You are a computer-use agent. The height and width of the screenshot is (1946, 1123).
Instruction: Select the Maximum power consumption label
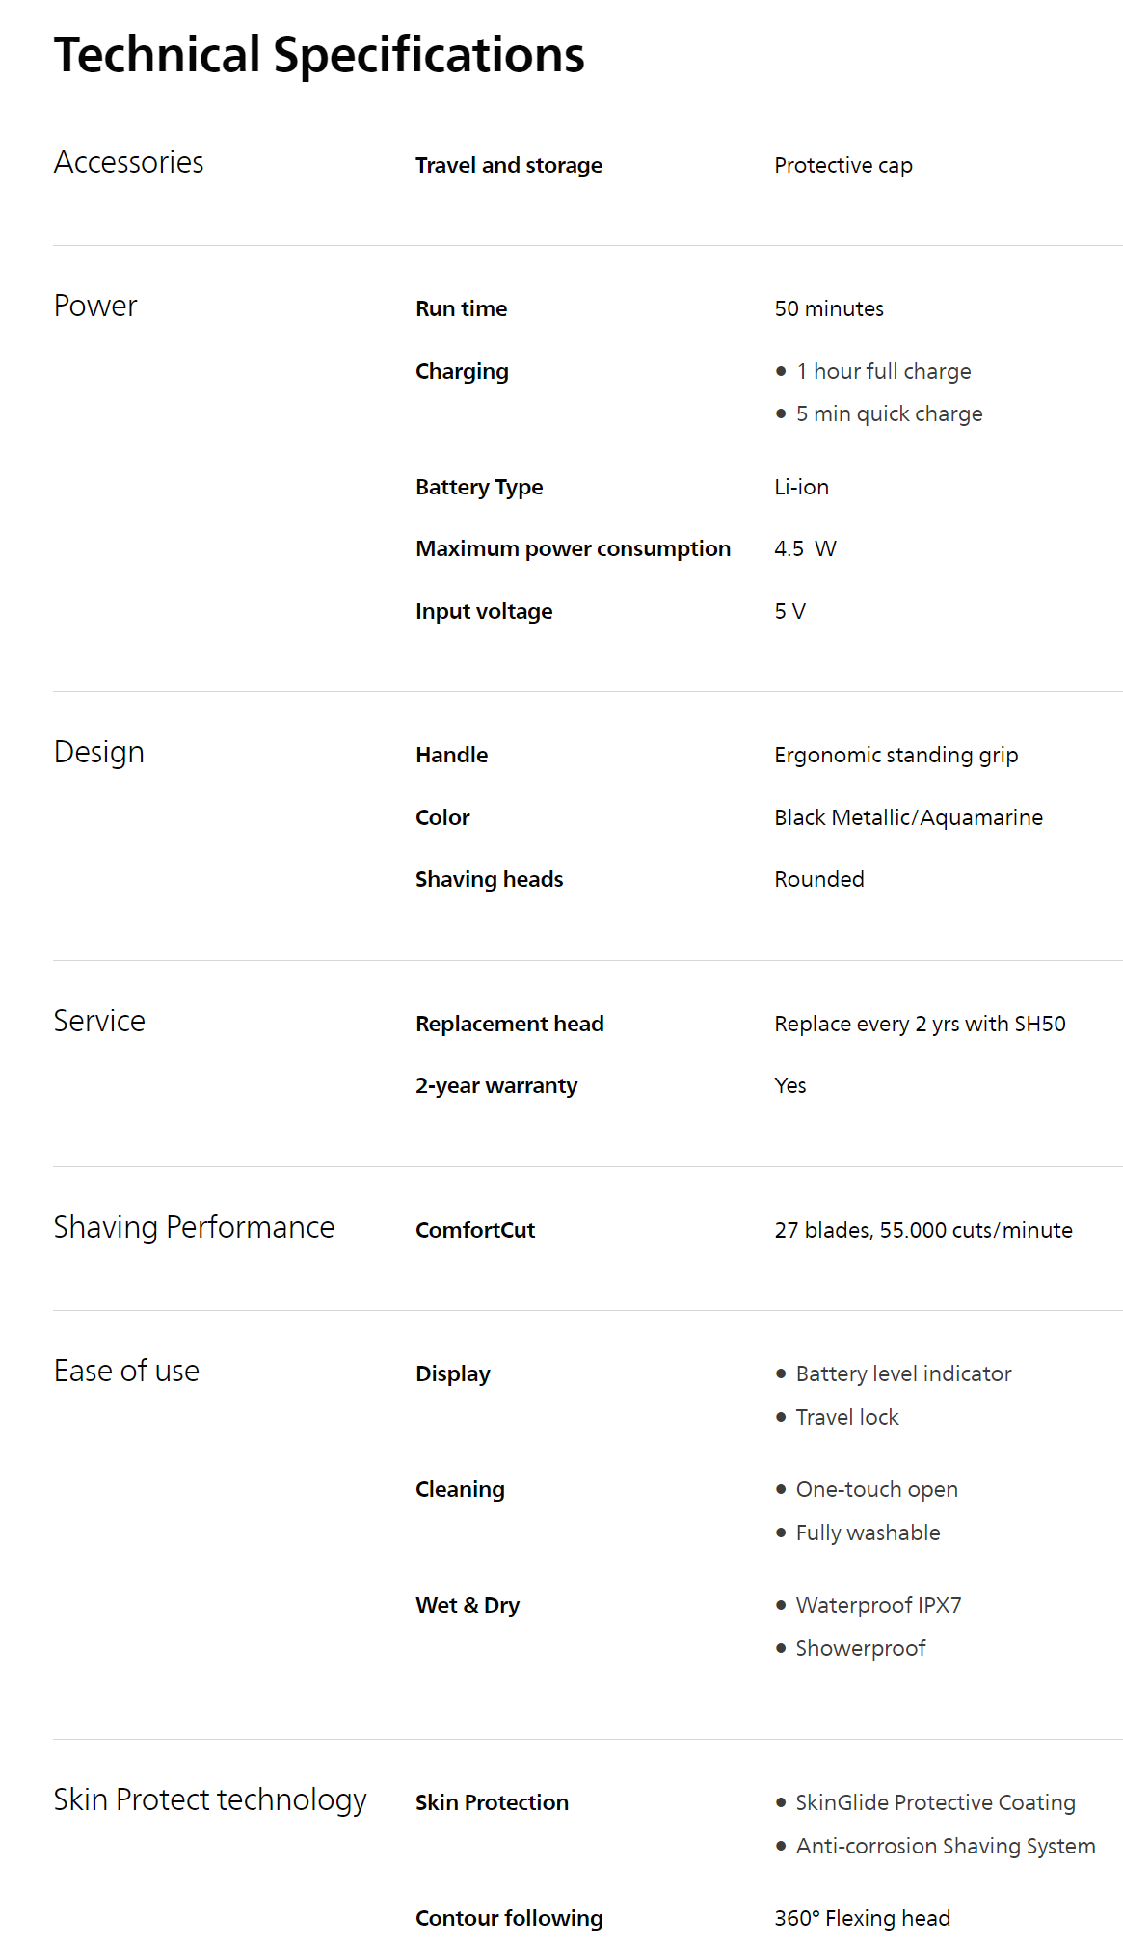pos(573,548)
